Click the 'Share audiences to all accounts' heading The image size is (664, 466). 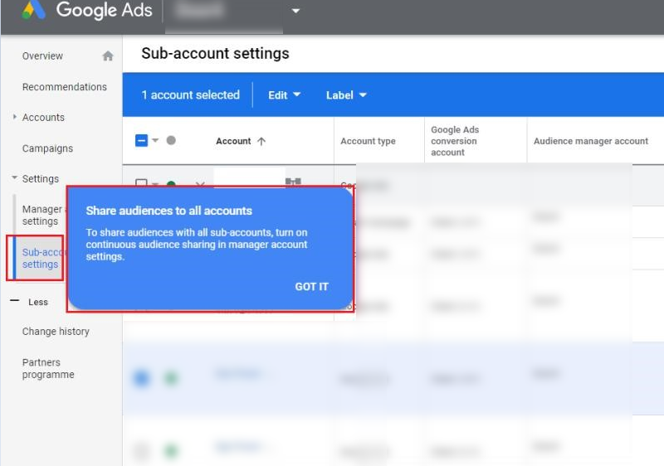(169, 211)
